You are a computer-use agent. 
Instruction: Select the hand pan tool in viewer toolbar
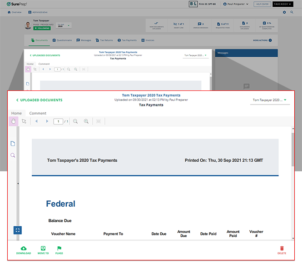click(13, 121)
